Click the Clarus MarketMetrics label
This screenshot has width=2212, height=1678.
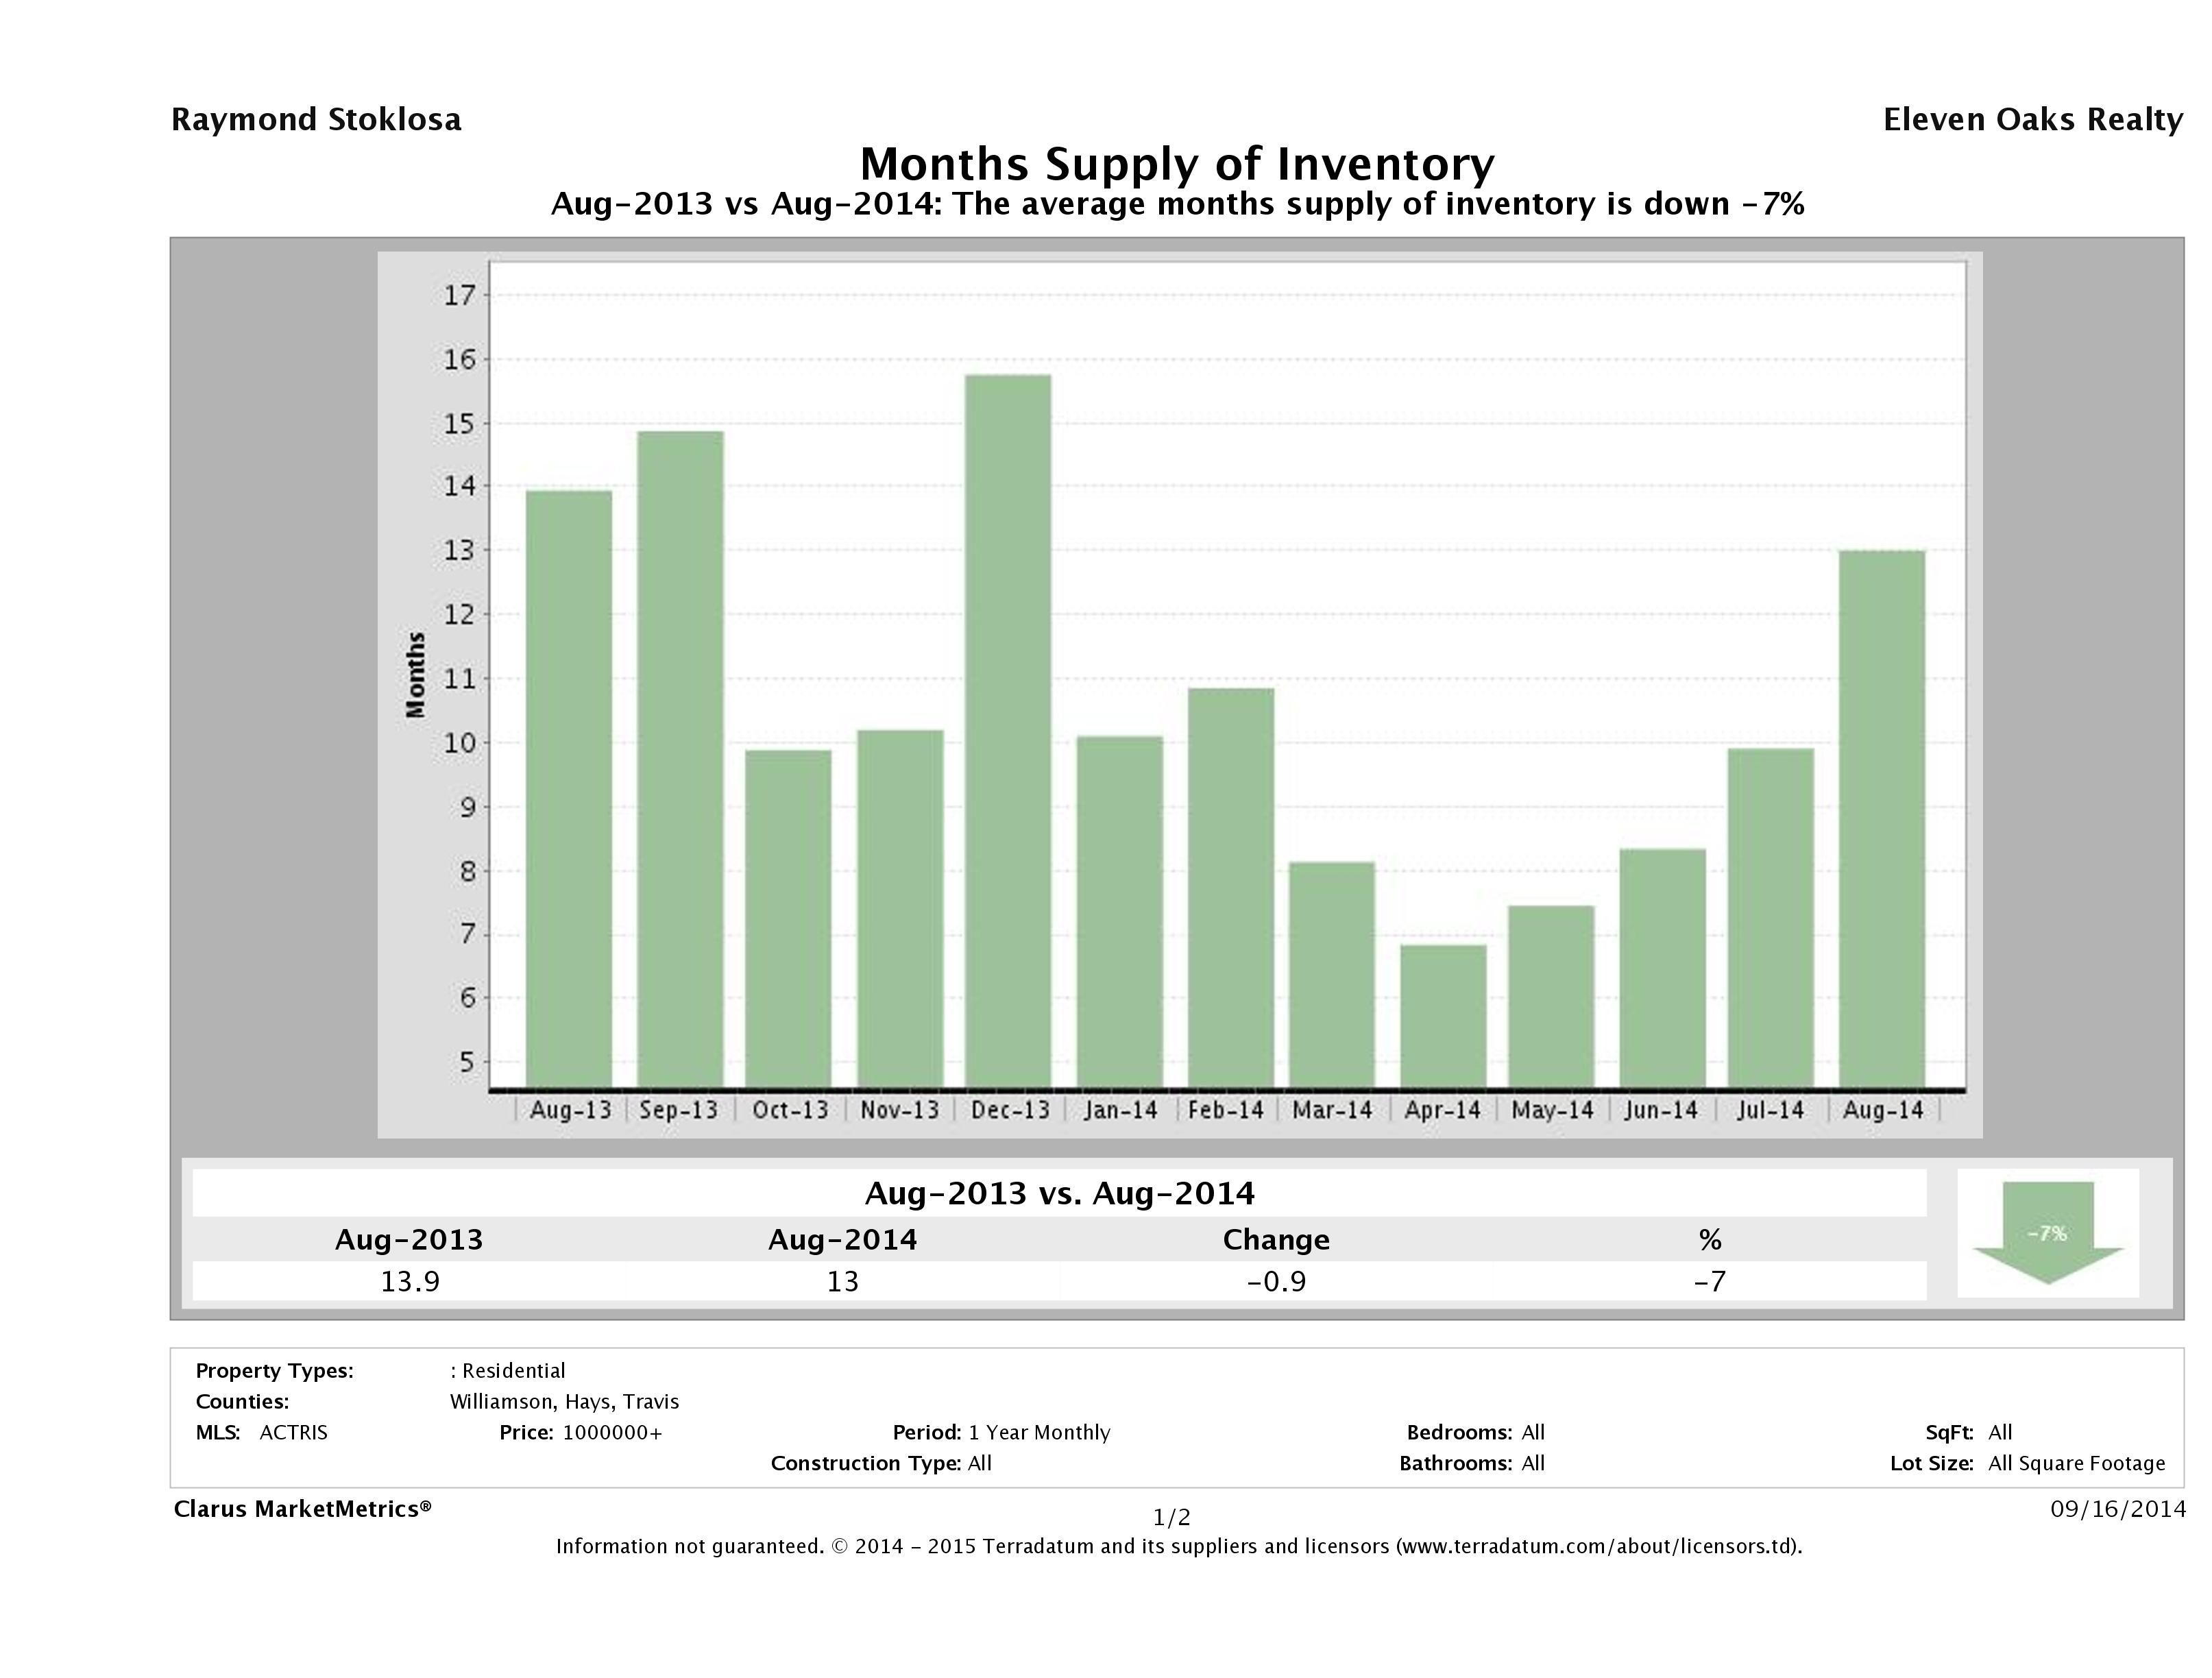pos(302,1509)
